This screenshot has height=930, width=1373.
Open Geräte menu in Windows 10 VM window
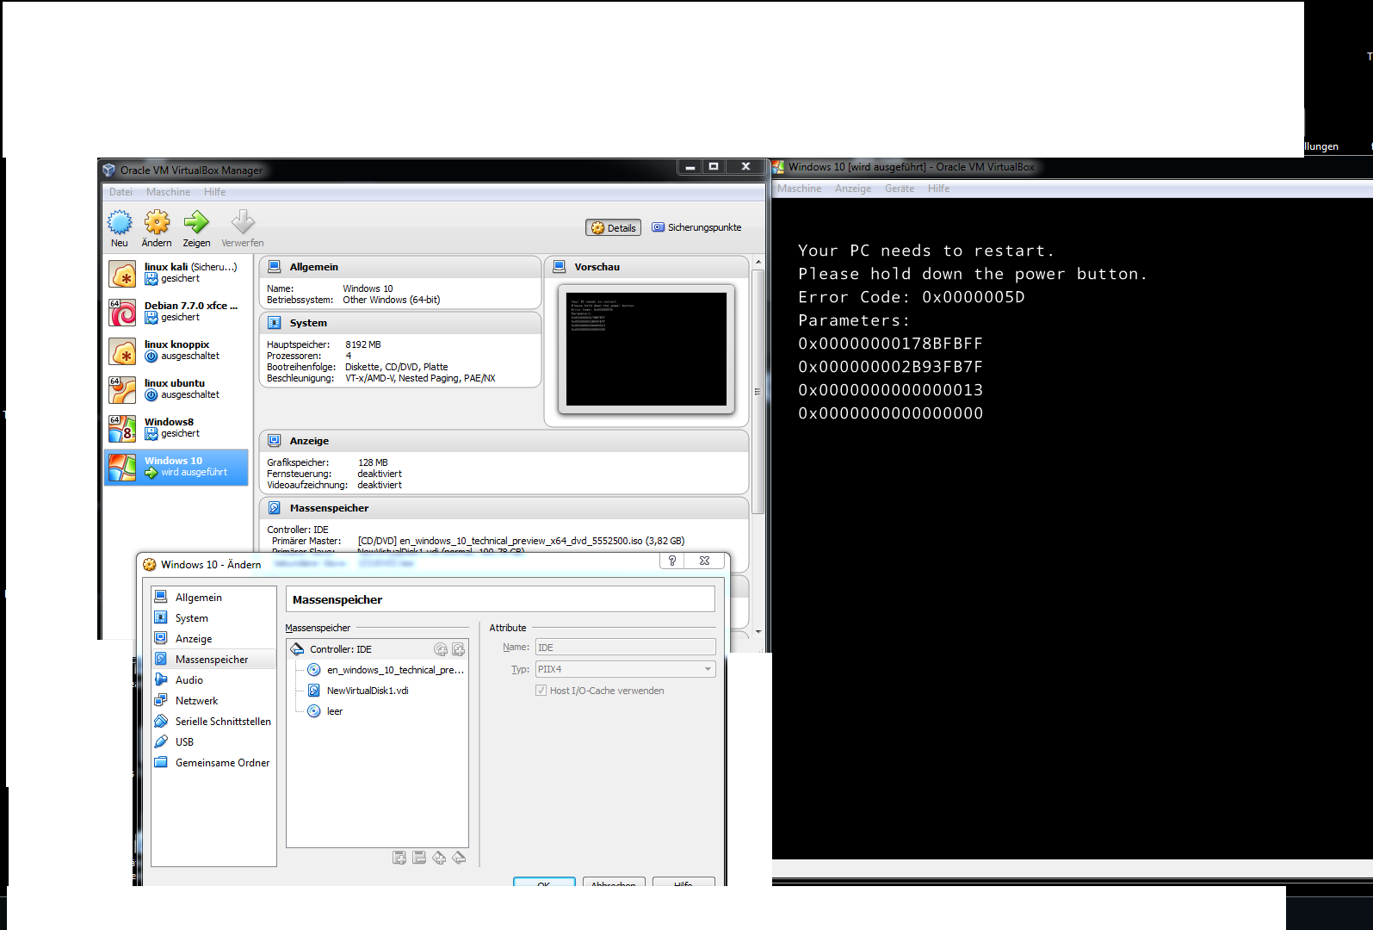(900, 189)
